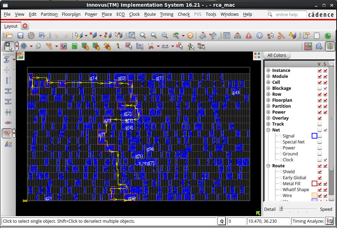Click the blue info attribute icon
This screenshot has width=337, height=228.
tap(260, 35)
